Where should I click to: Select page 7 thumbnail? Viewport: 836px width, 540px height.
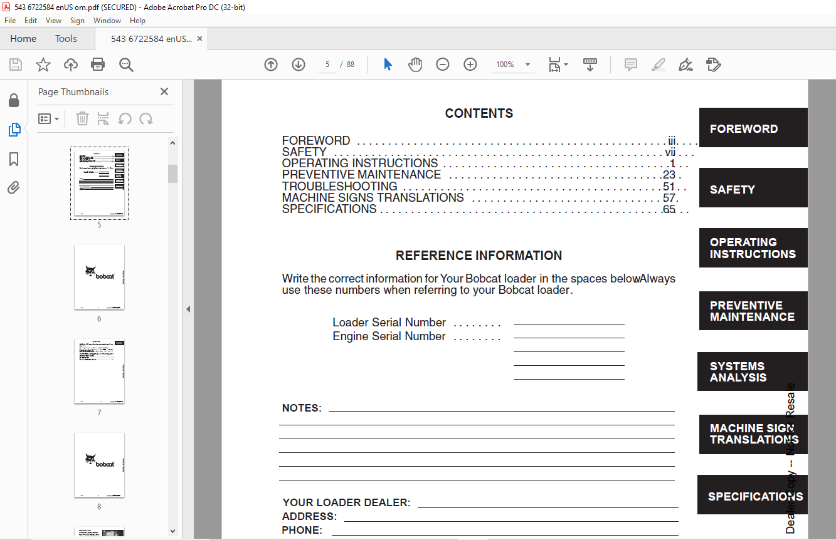pyautogui.click(x=99, y=371)
